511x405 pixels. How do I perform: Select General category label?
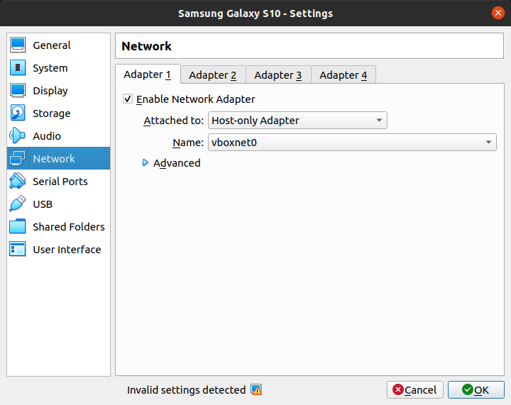click(x=52, y=45)
